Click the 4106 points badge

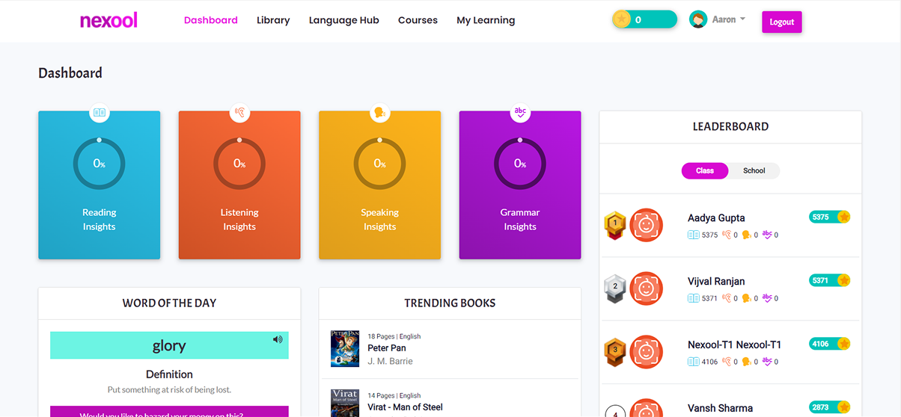(x=830, y=344)
